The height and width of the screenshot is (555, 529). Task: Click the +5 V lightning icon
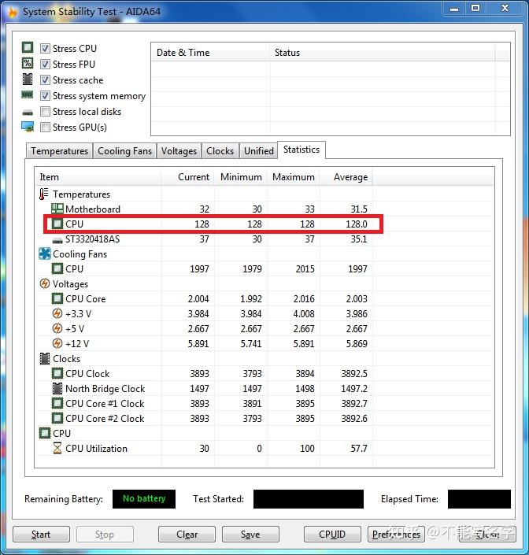pyautogui.click(x=57, y=328)
